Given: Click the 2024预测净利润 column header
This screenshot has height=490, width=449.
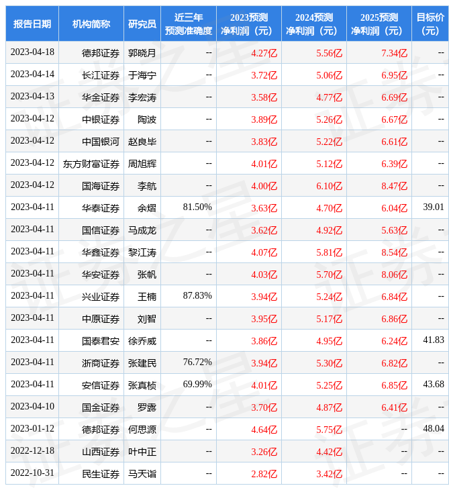Looking at the screenshot, I should [314, 23].
